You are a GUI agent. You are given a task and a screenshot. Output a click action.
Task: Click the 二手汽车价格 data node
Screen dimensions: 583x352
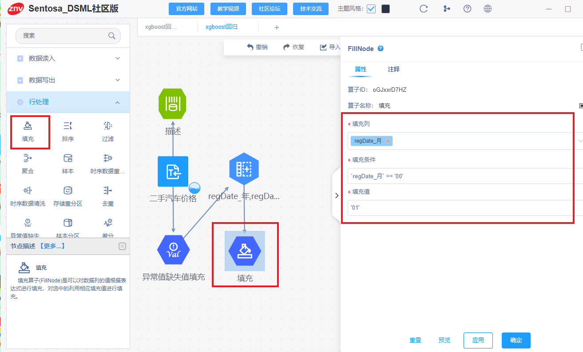pos(173,171)
